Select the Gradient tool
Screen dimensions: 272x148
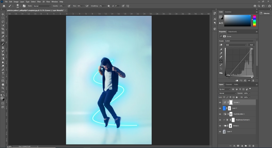point(3,59)
